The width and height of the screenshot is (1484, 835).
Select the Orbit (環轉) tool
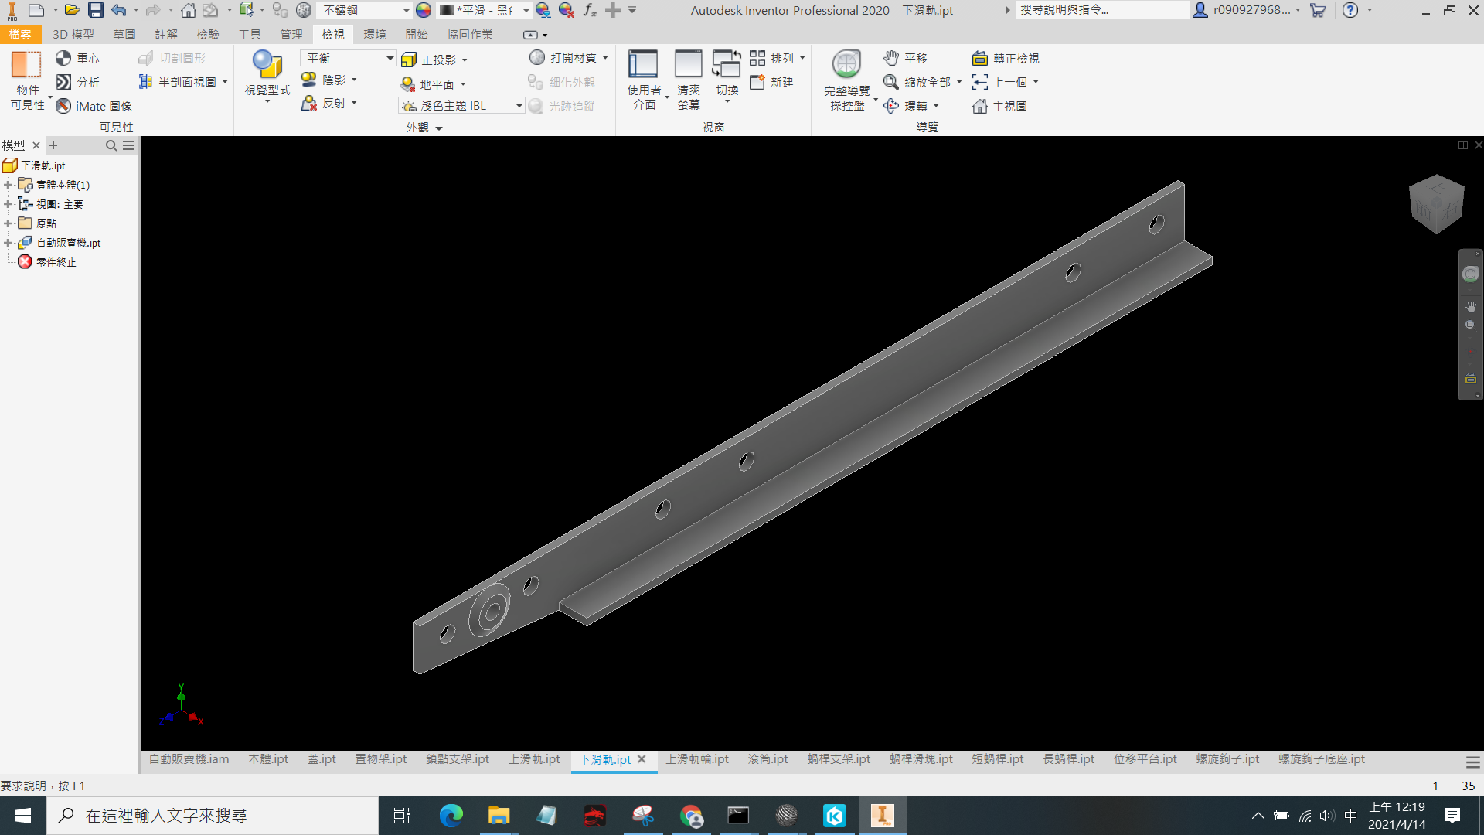[x=910, y=106]
